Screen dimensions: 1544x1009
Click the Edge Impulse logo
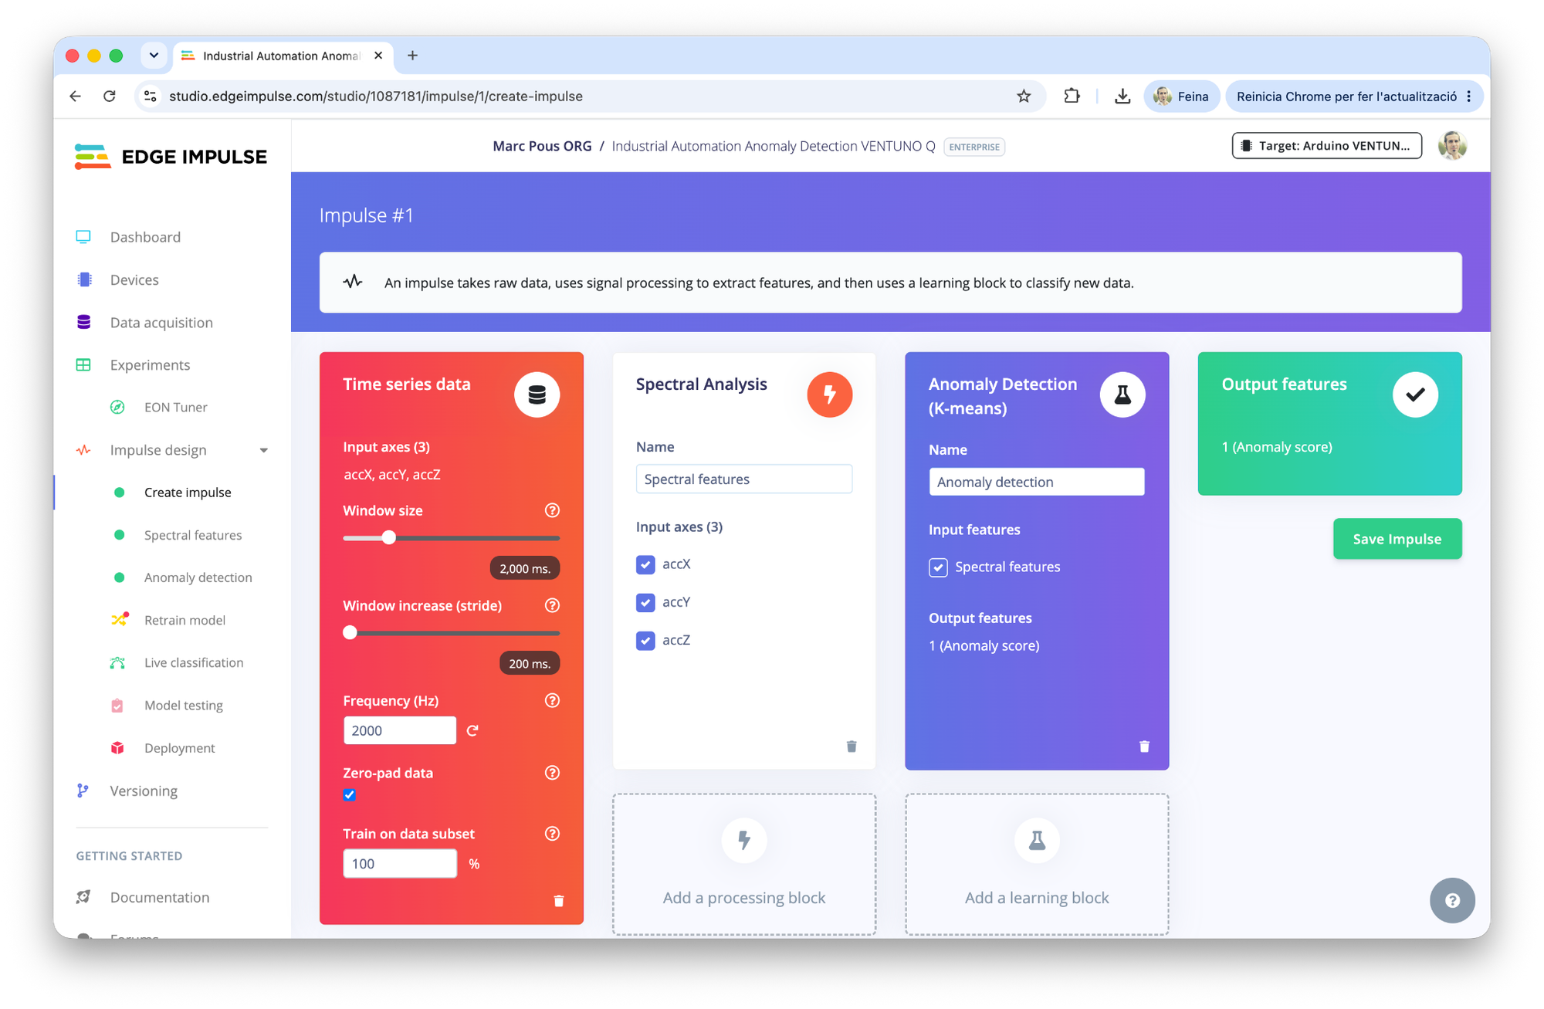[171, 157]
